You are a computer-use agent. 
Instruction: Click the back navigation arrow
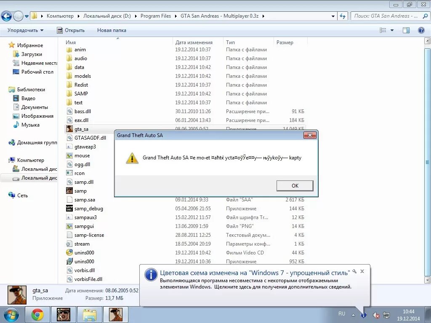[x=6, y=16]
